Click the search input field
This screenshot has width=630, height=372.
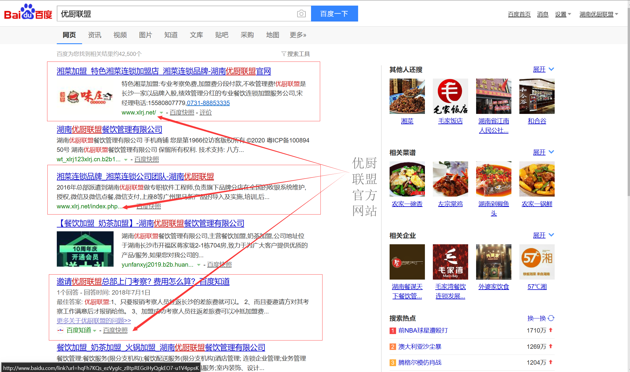tap(177, 14)
